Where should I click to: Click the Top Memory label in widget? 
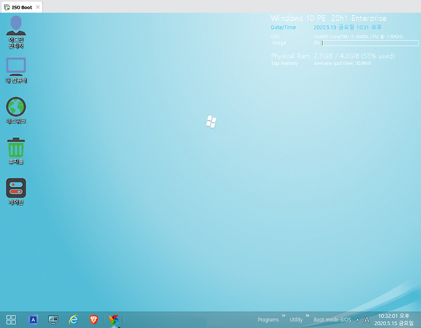[x=284, y=63]
